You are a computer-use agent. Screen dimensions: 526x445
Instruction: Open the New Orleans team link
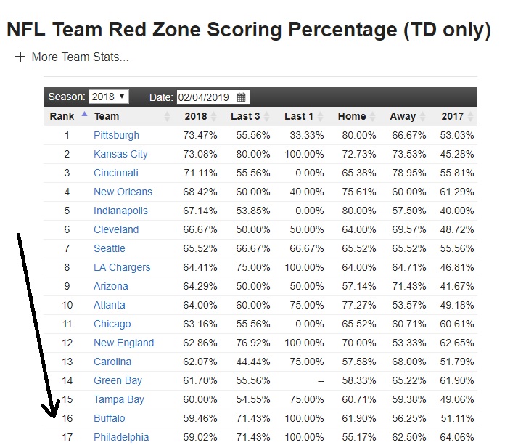[123, 192]
